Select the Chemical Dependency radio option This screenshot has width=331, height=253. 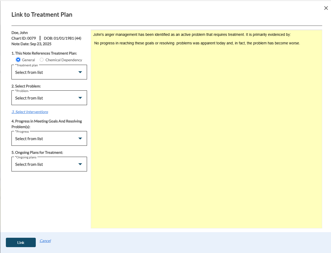pos(42,60)
